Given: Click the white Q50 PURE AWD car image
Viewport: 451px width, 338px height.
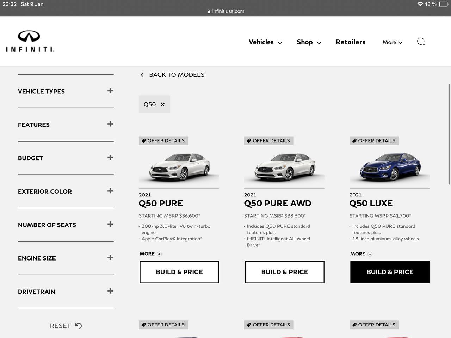Looking at the screenshot, I should coord(284,167).
